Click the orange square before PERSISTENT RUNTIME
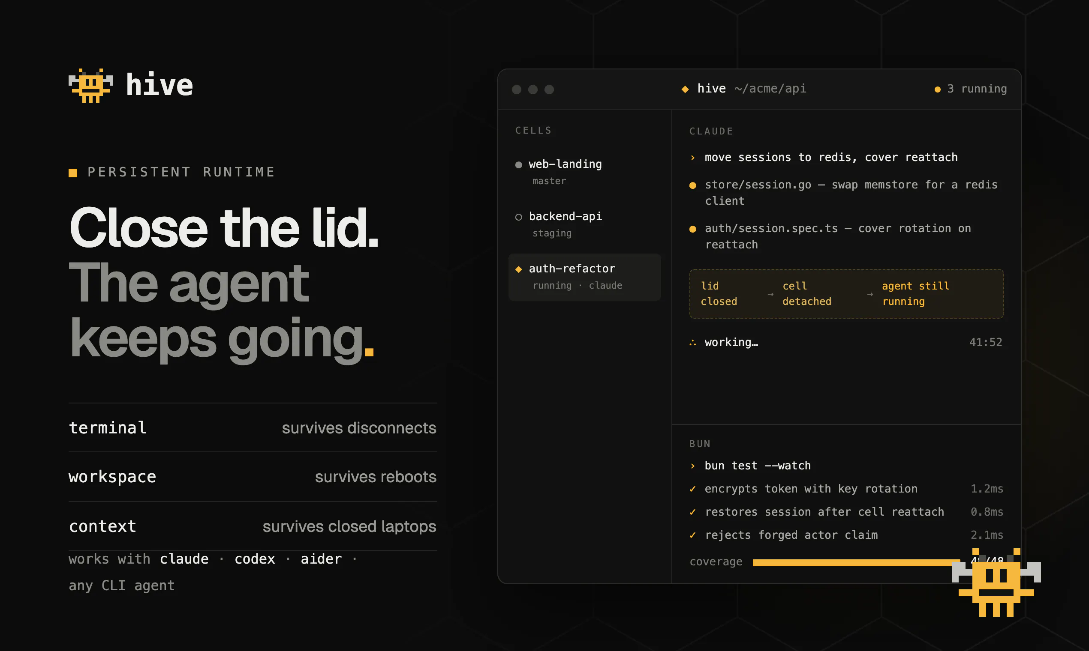The height and width of the screenshot is (651, 1089). tap(73, 173)
